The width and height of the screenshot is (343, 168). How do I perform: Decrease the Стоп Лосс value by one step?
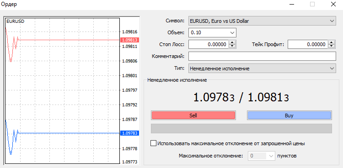(232, 46)
